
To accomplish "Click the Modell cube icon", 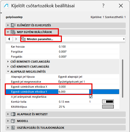I will pos(13,121).
